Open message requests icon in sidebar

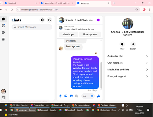click(x=3, y=33)
